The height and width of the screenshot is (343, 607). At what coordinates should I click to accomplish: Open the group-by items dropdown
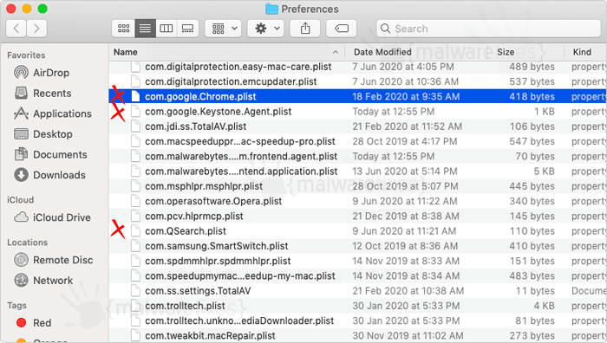(x=224, y=29)
